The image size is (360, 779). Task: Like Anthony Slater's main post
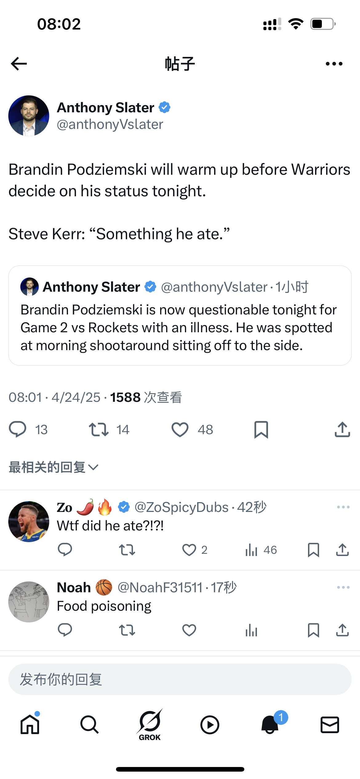(x=180, y=429)
